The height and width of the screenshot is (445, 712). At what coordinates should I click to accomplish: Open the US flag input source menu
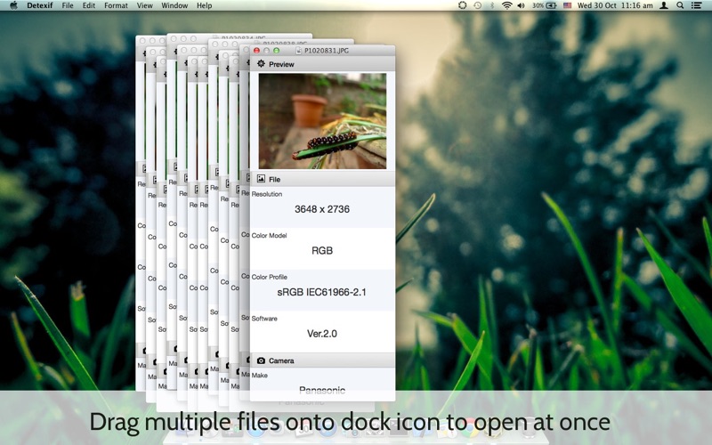click(567, 5)
